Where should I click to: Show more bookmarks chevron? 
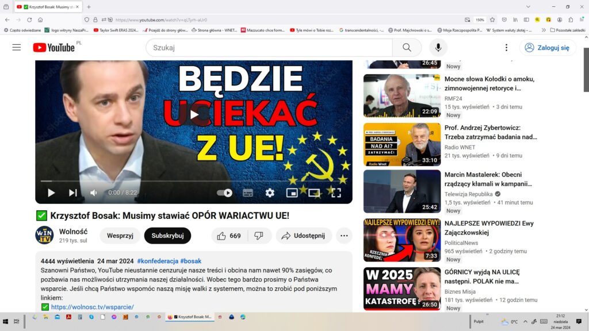pos(543,30)
